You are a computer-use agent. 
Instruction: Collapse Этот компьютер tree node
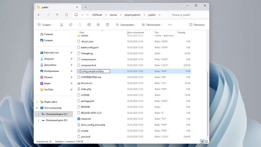pyautogui.click(x=37, y=108)
